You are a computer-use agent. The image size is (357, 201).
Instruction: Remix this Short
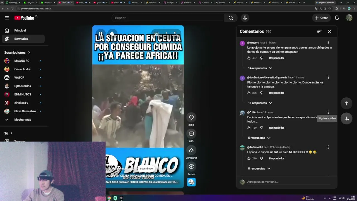[x=191, y=167]
